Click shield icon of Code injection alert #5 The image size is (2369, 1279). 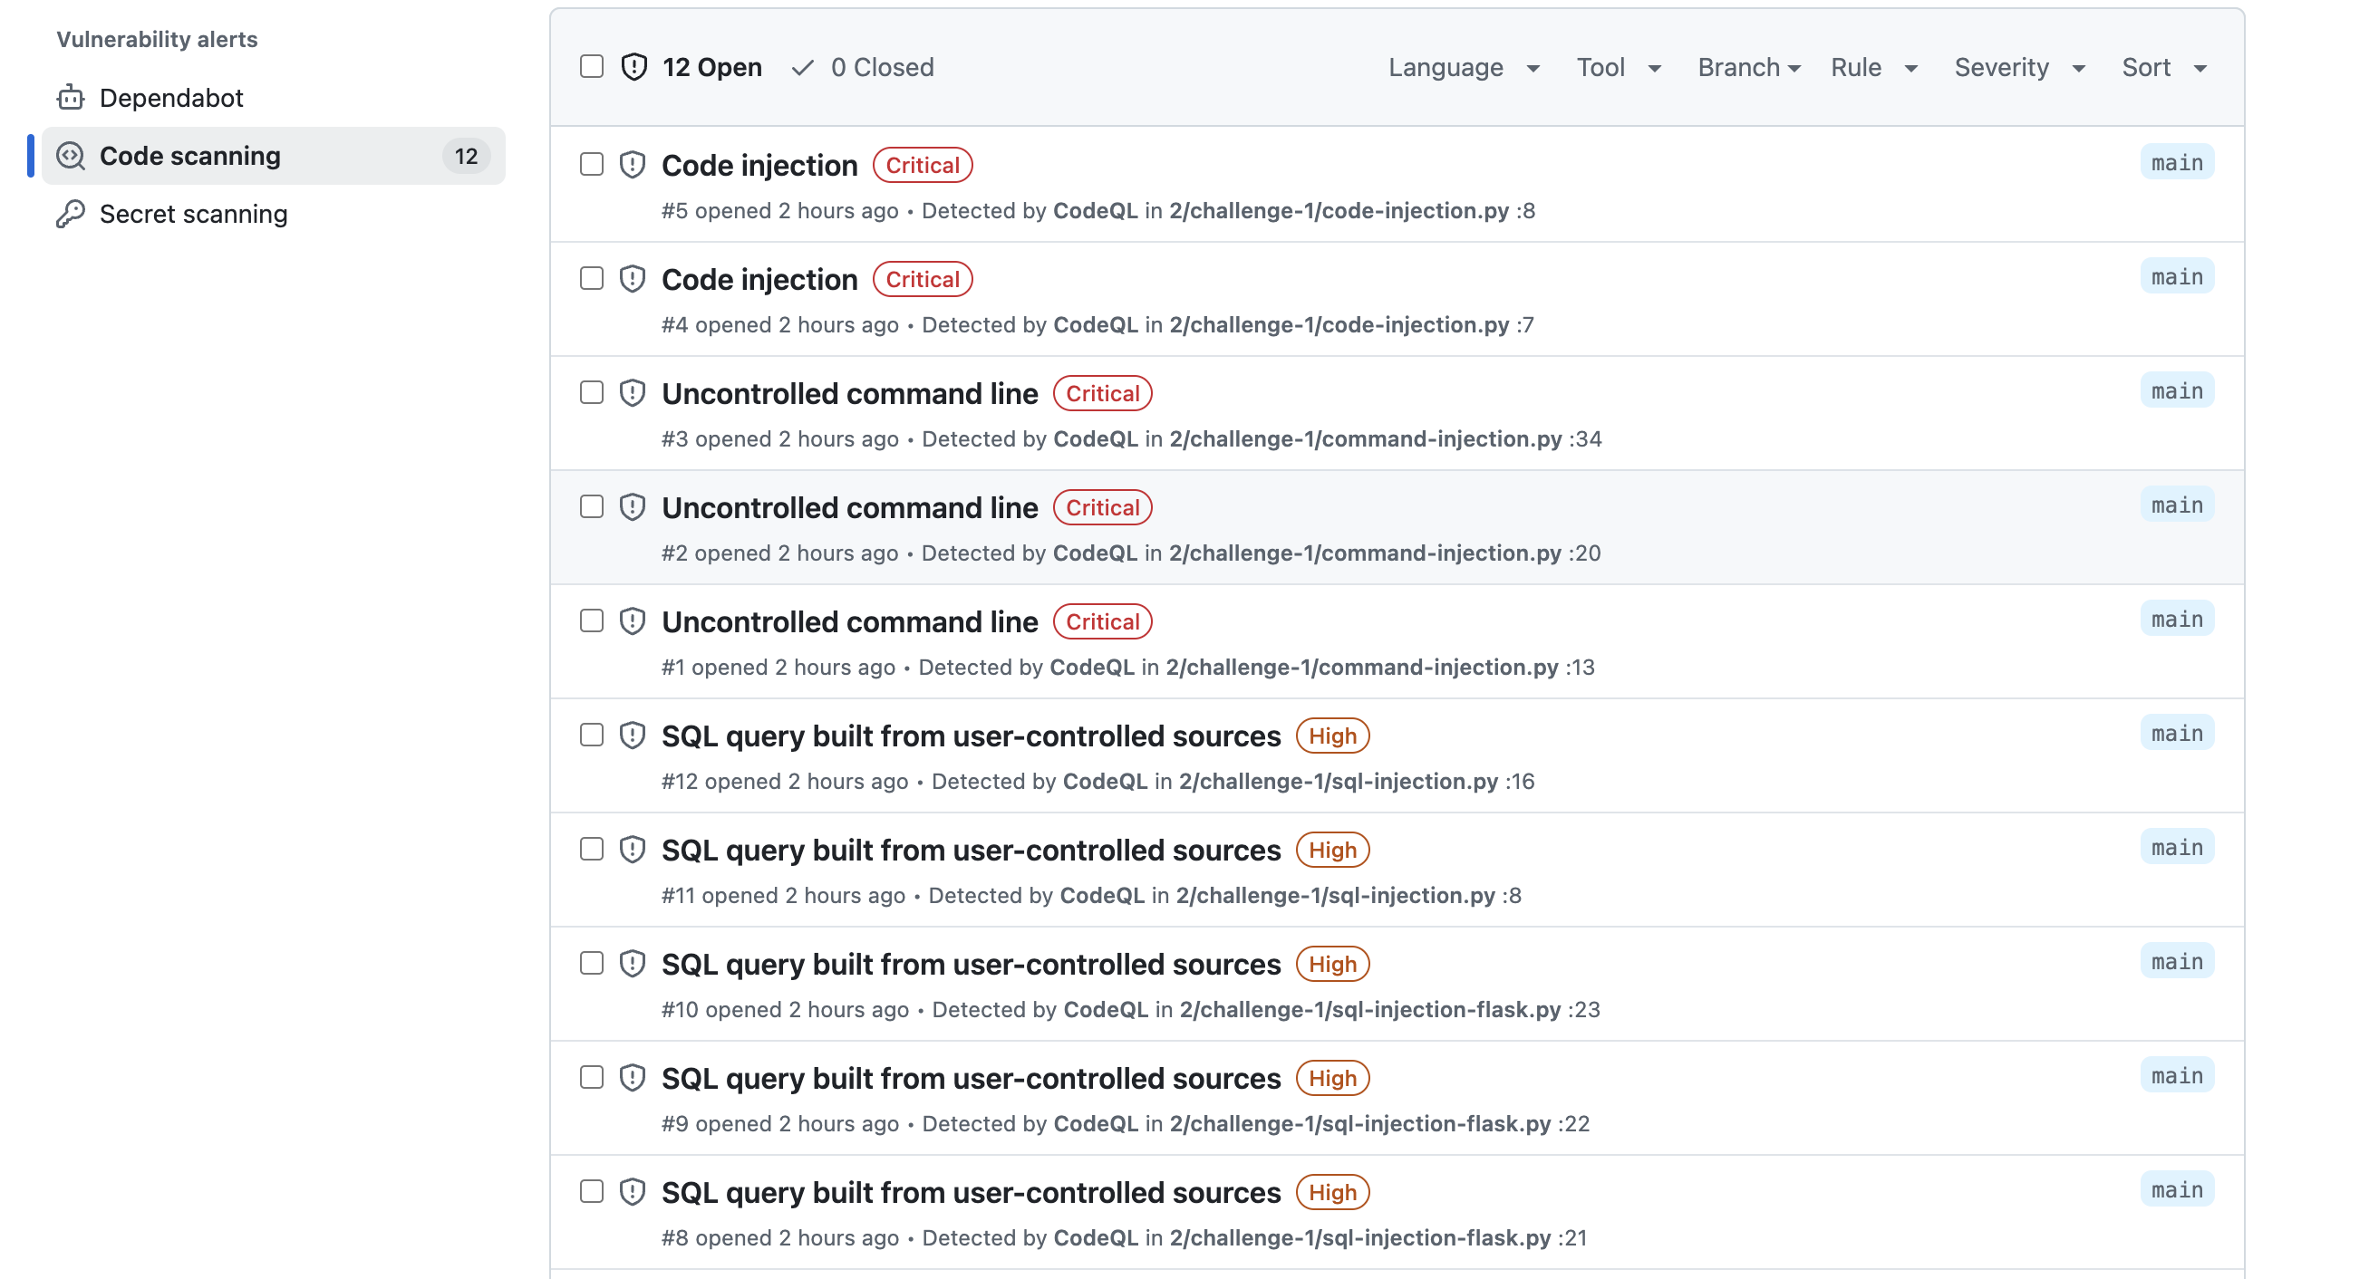632,165
